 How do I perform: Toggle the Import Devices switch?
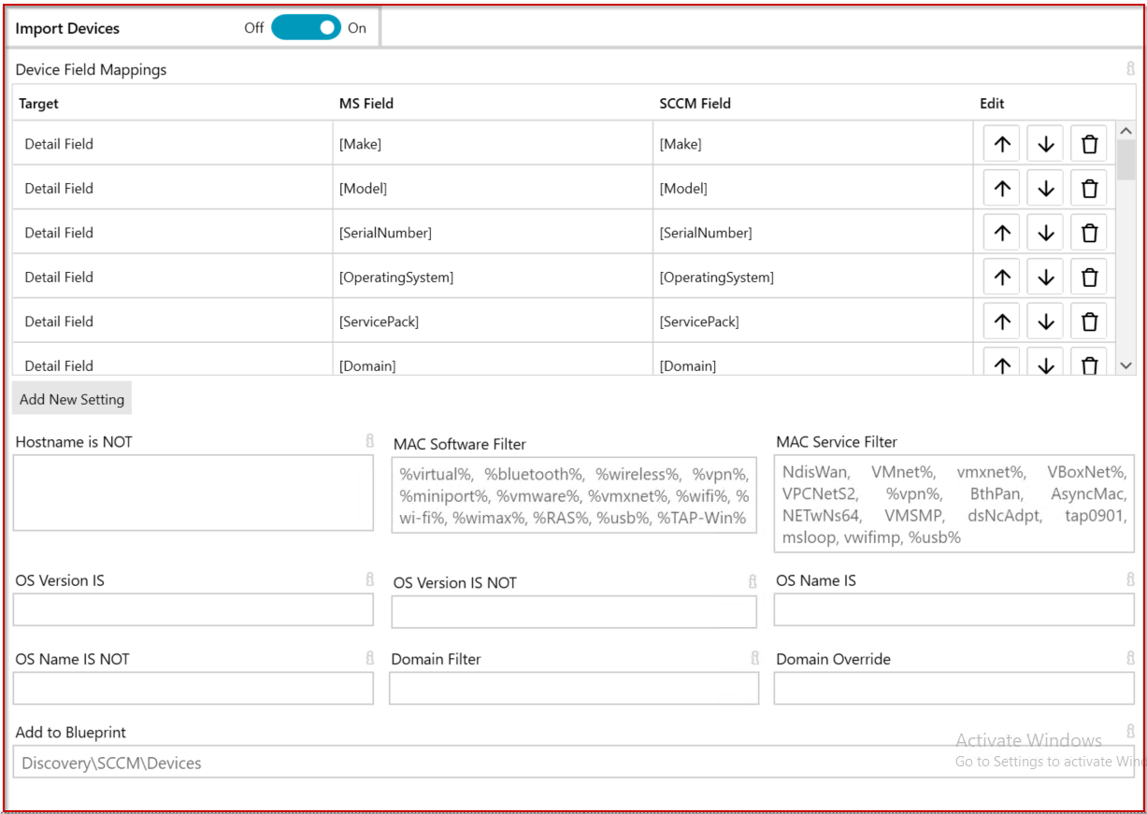[306, 28]
